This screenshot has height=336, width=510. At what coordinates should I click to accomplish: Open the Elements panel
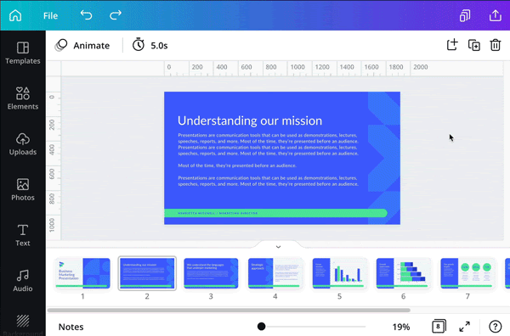point(23,98)
